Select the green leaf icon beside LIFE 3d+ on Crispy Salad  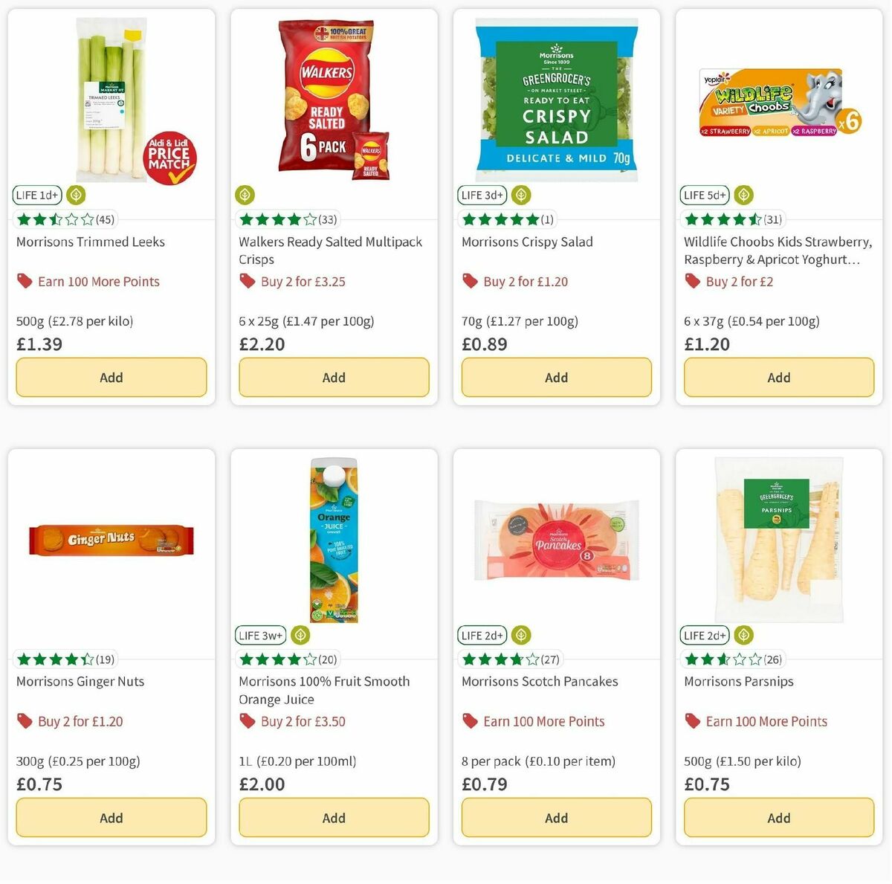click(520, 195)
